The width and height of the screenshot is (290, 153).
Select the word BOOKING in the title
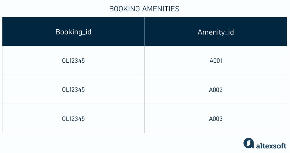(124, 9)
